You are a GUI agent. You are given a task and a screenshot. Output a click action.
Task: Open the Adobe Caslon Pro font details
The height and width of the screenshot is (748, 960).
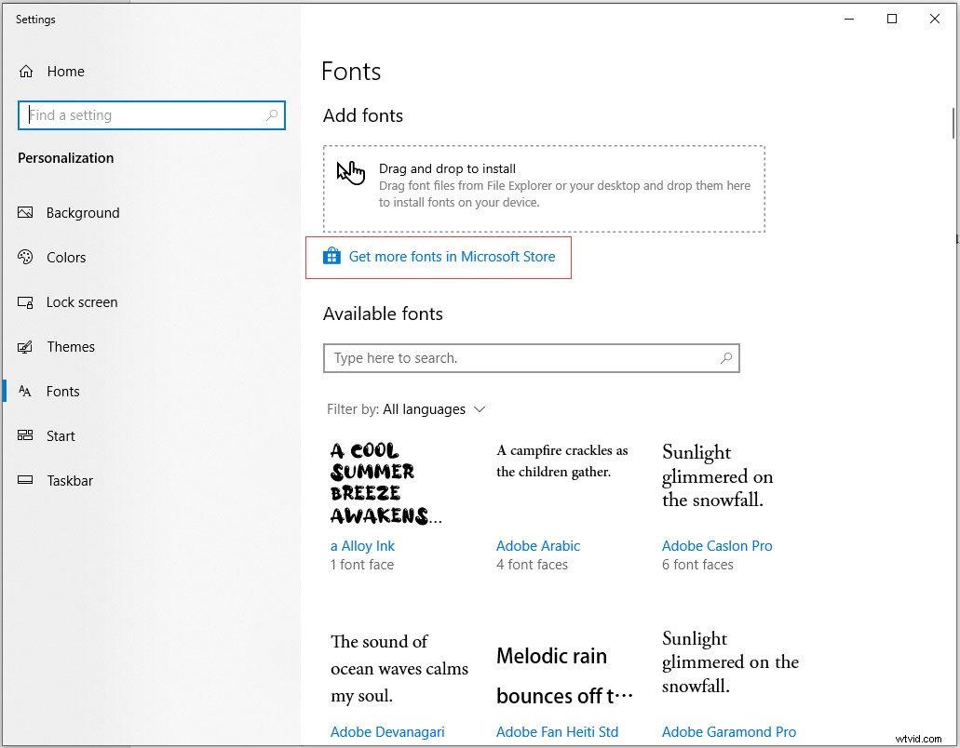[717, 546]
